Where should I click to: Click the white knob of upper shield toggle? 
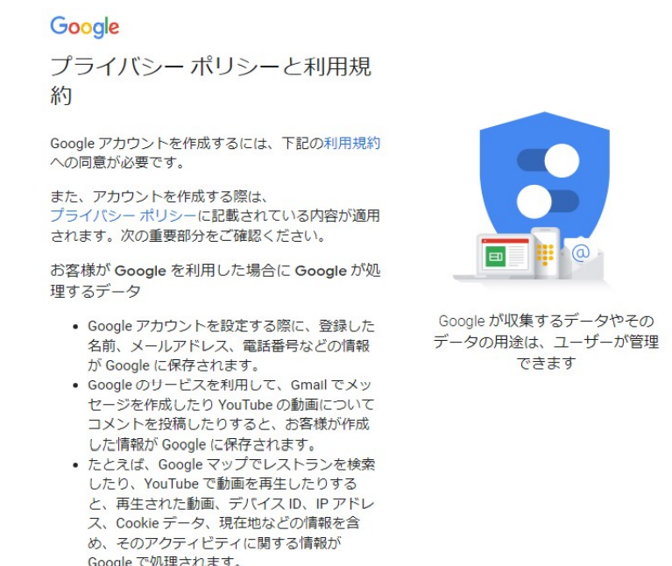pyautogui.click(x=562, y=160)
